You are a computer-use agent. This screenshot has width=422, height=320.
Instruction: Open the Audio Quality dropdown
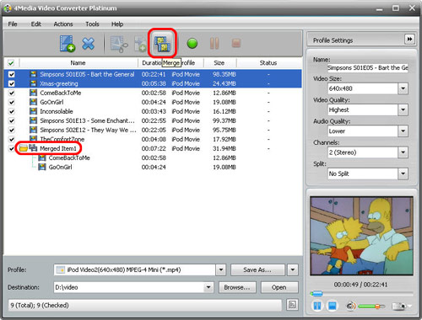[x=403, y=131]
